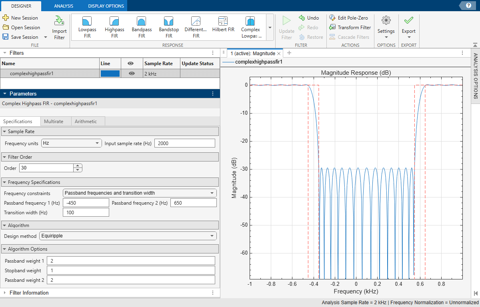
Task: Click the Transition width field
Action: click(x=86, y=213)
